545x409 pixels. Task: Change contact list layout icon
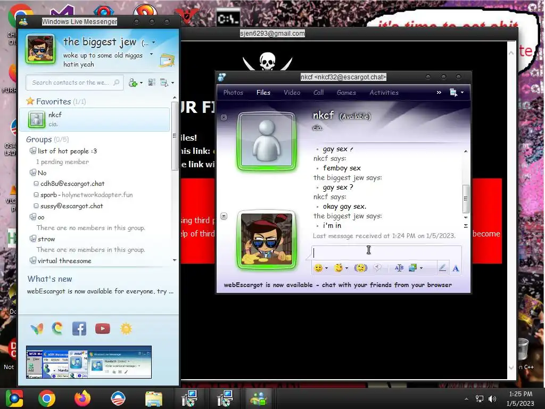pos(152,83)
